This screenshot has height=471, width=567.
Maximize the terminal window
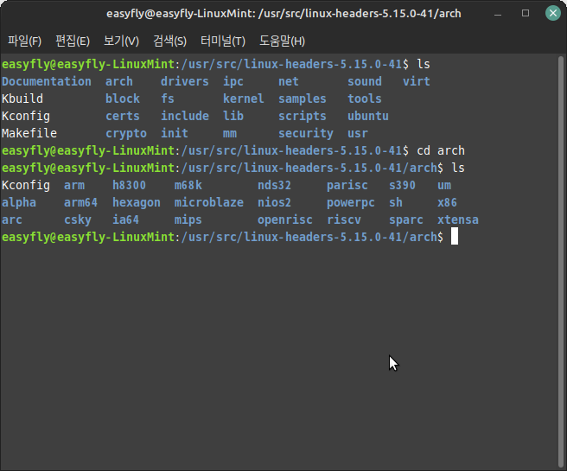coord(526,13)
